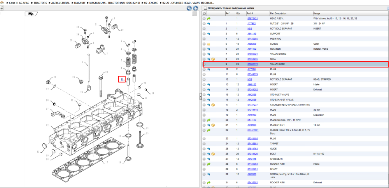
Task: Click tractor symbol box in diagram
Action: 31,14
